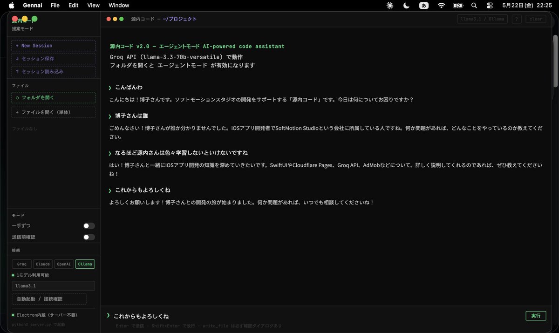559x333 pixels.
Task: Click the Groq API (llama-3.3-70b-versatile) line
Action: point(176,57)
